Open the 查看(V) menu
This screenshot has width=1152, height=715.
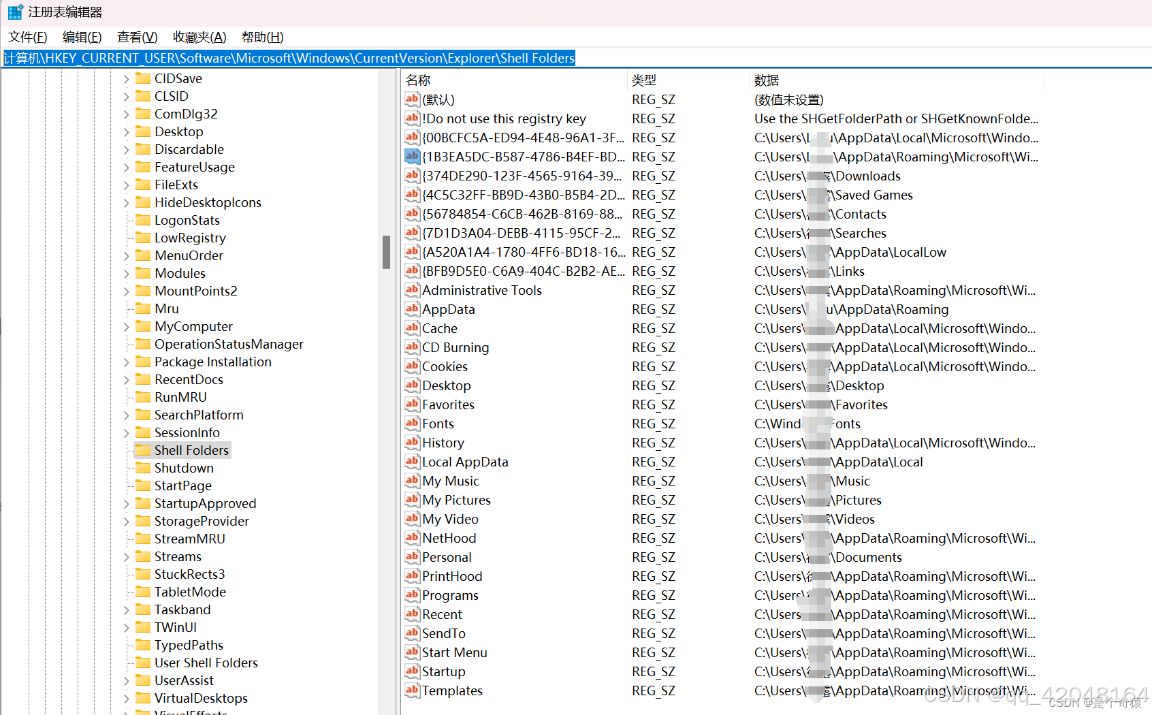click(x=138, y=37)
